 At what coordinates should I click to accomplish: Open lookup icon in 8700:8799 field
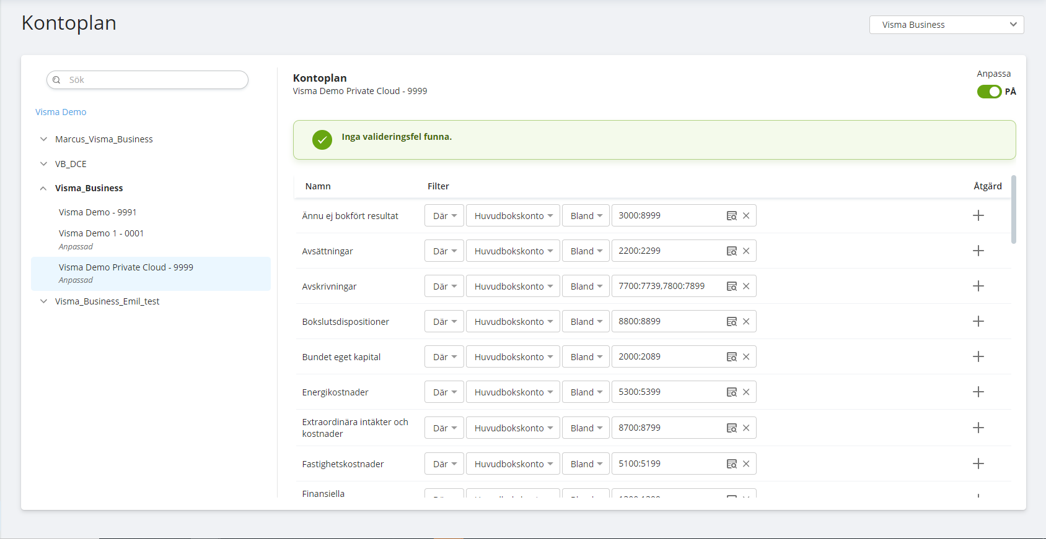(x=731, y=428)
